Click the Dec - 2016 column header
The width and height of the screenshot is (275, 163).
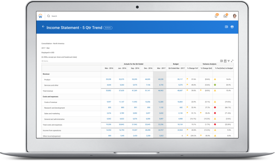pyautogui.click(x=148, y=68)
